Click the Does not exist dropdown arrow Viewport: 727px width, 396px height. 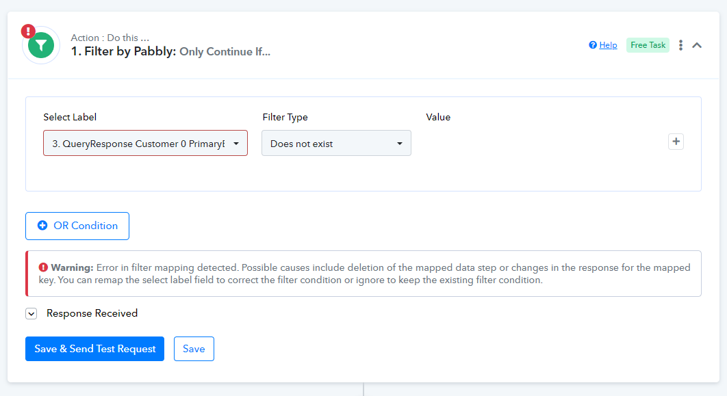coord(399,144)
